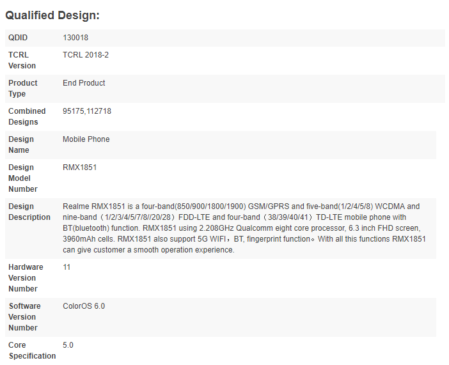Click the ColorOS 6.0 software version value

click(x=84, y=306)
